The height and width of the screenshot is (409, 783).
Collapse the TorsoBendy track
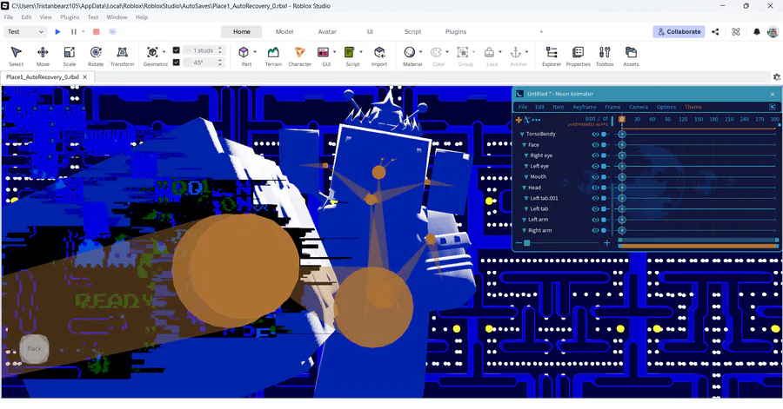[x=522, y=134]
